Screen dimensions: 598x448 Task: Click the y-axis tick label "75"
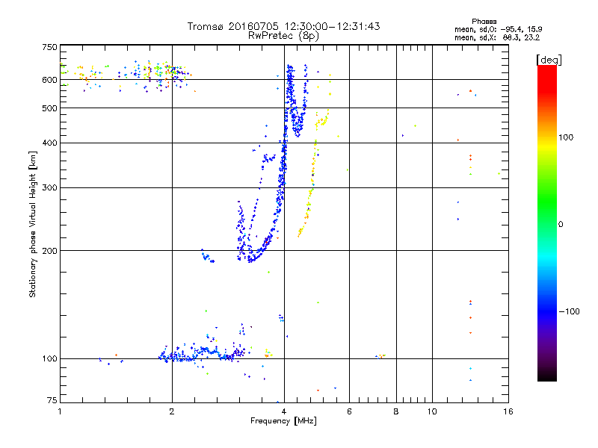point(52,400)
